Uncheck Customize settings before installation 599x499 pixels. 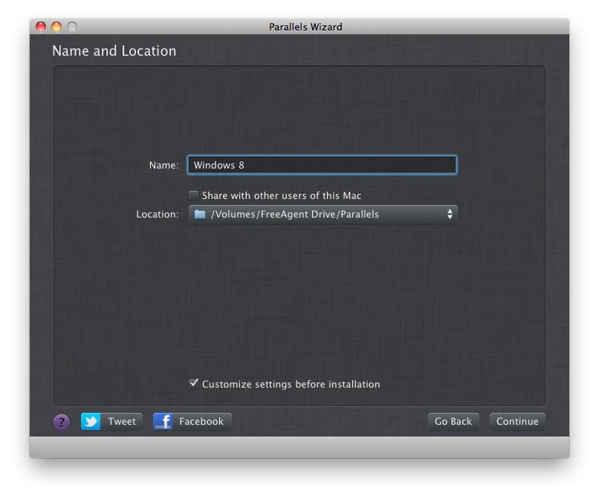(194, 383)
